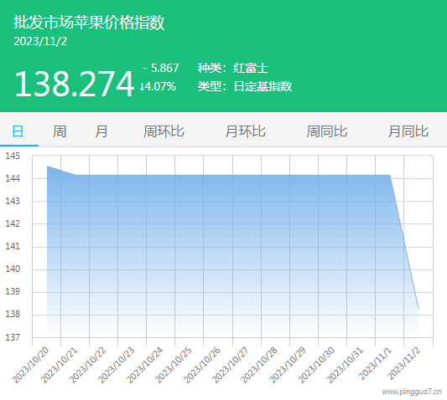Open the www.pingguo7.cn watermark link
Image resolution: width=447 pixels, height=400 pixels.
click(412, 392)
